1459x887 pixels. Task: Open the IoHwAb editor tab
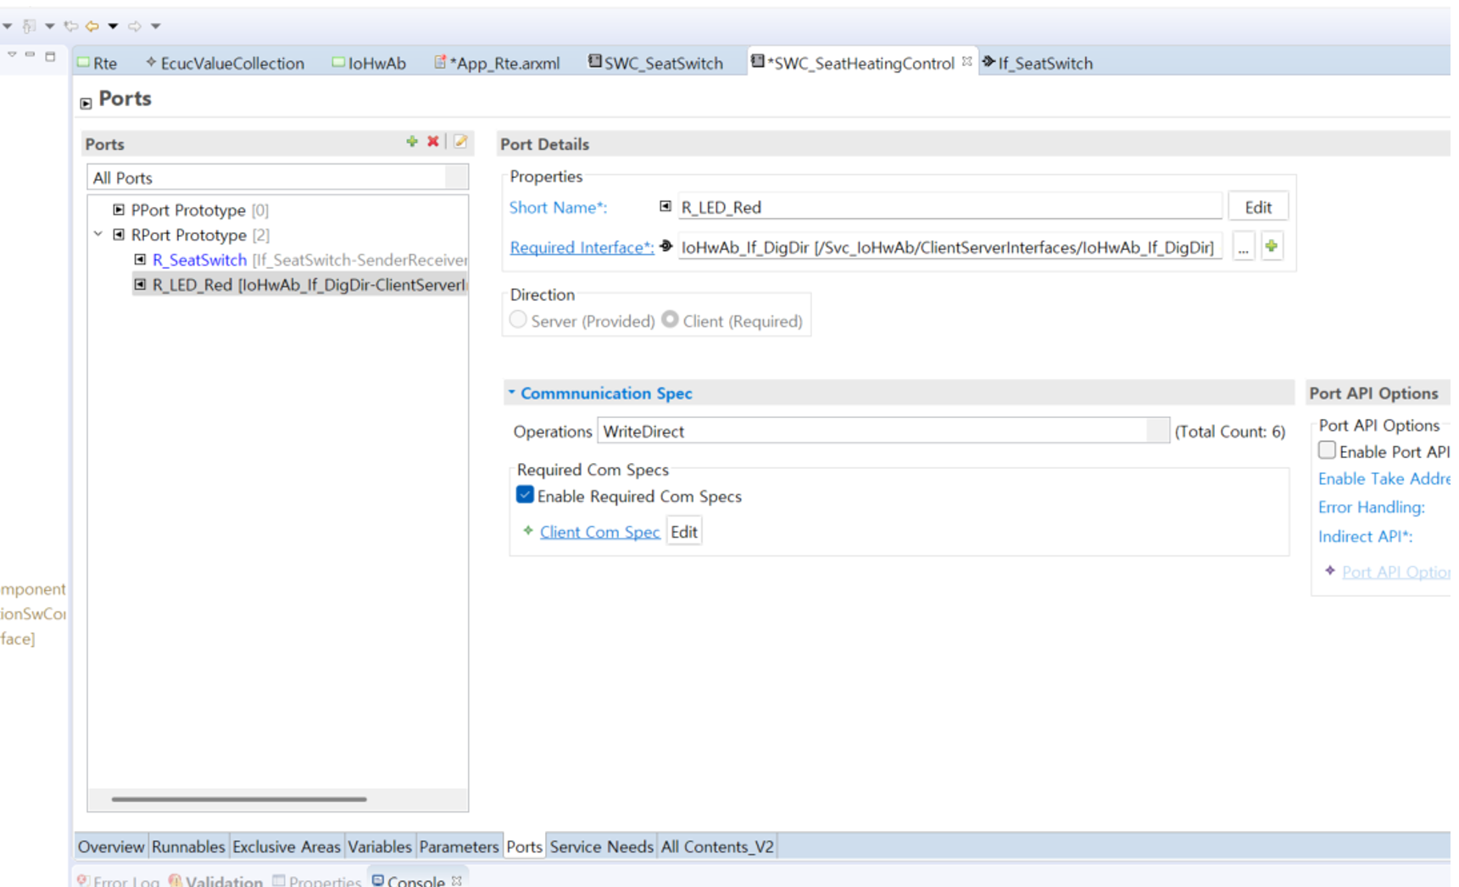pyautogui.click(x=370, y=63)
